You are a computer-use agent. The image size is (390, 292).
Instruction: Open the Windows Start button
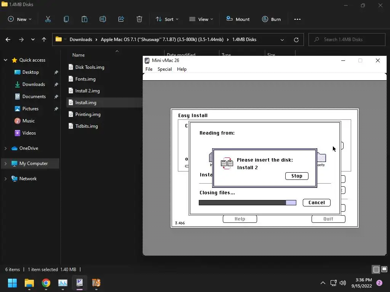click(12, 283)
